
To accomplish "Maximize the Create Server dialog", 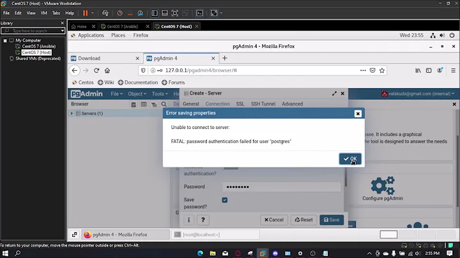I will (334, 93).
